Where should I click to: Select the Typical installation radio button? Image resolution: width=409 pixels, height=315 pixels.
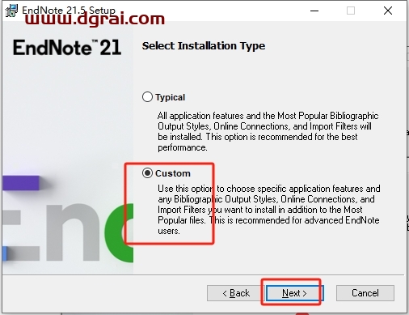coord(147,97)
